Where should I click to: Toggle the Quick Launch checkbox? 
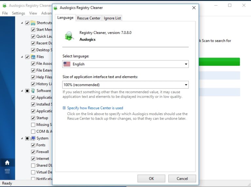pyautogui.click(x=33, y=37)
